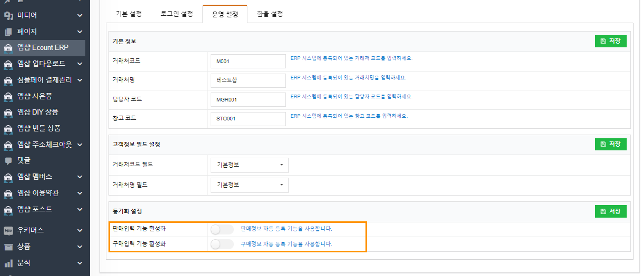The image size is (643, 276).
Task: Open the 거래처코드 필드 dropdown
Action: coord(249,165)
